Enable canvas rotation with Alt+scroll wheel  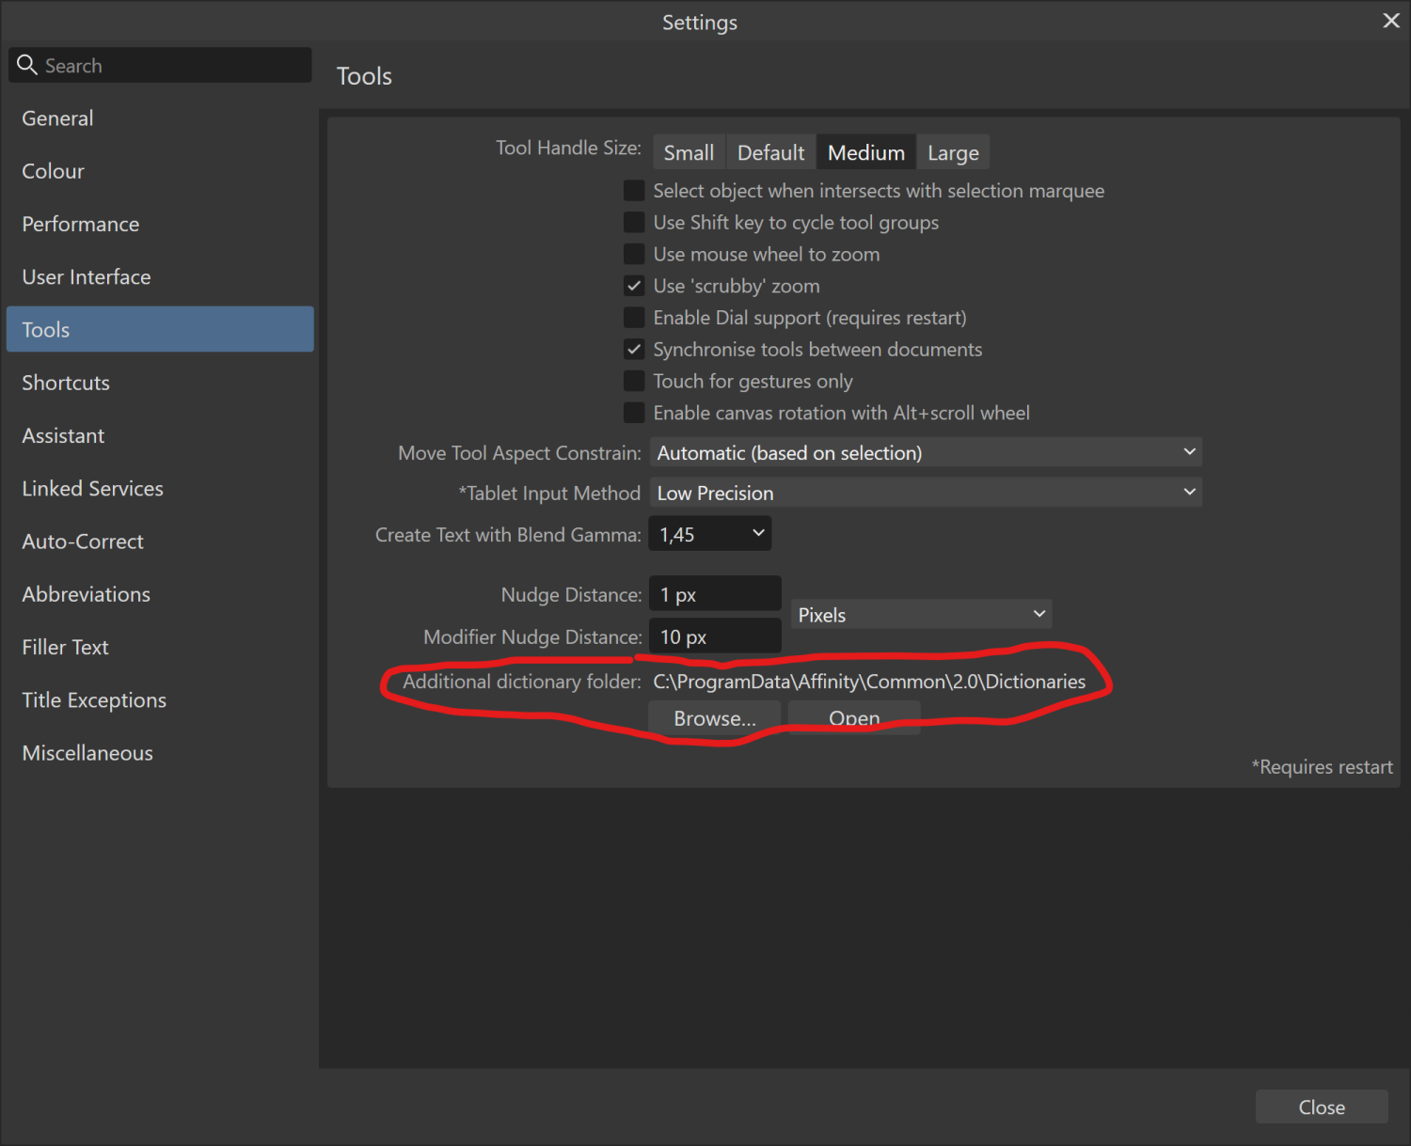[635, 413]
